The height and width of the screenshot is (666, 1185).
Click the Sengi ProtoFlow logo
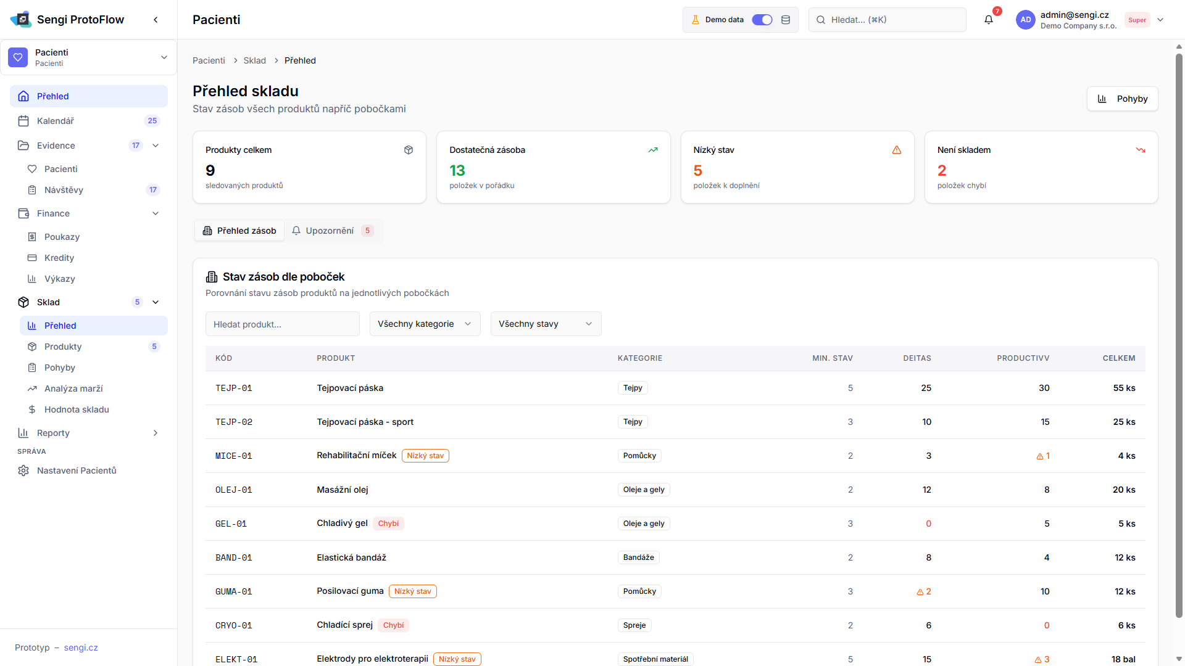pos(21,20)
